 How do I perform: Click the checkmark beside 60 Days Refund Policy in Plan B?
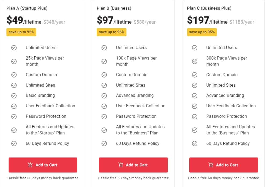(104, 144)
